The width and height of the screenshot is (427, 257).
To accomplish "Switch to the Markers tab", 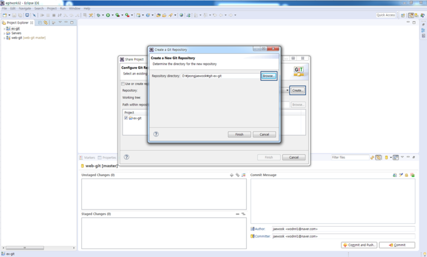I will click(87, 158).
